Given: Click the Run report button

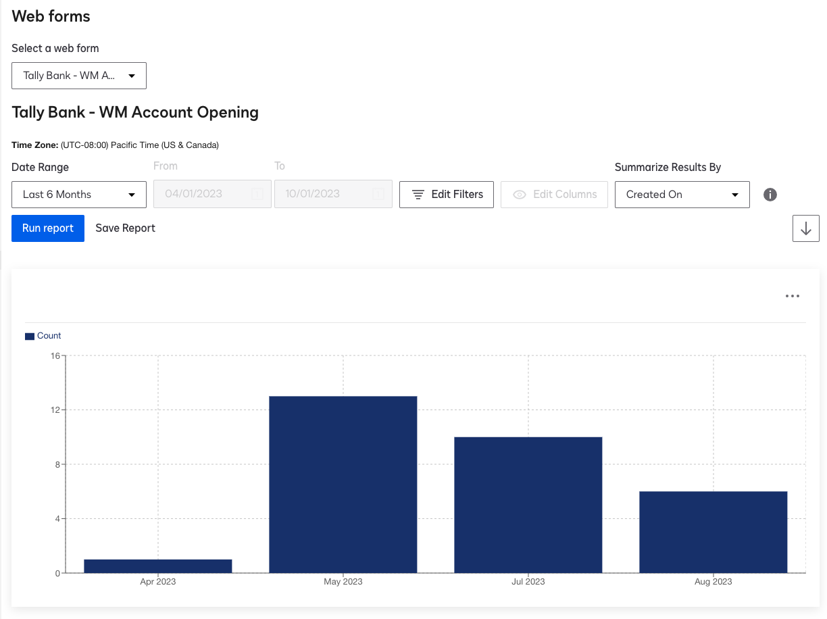Looking at the screenshot, I should pos(47,228).
